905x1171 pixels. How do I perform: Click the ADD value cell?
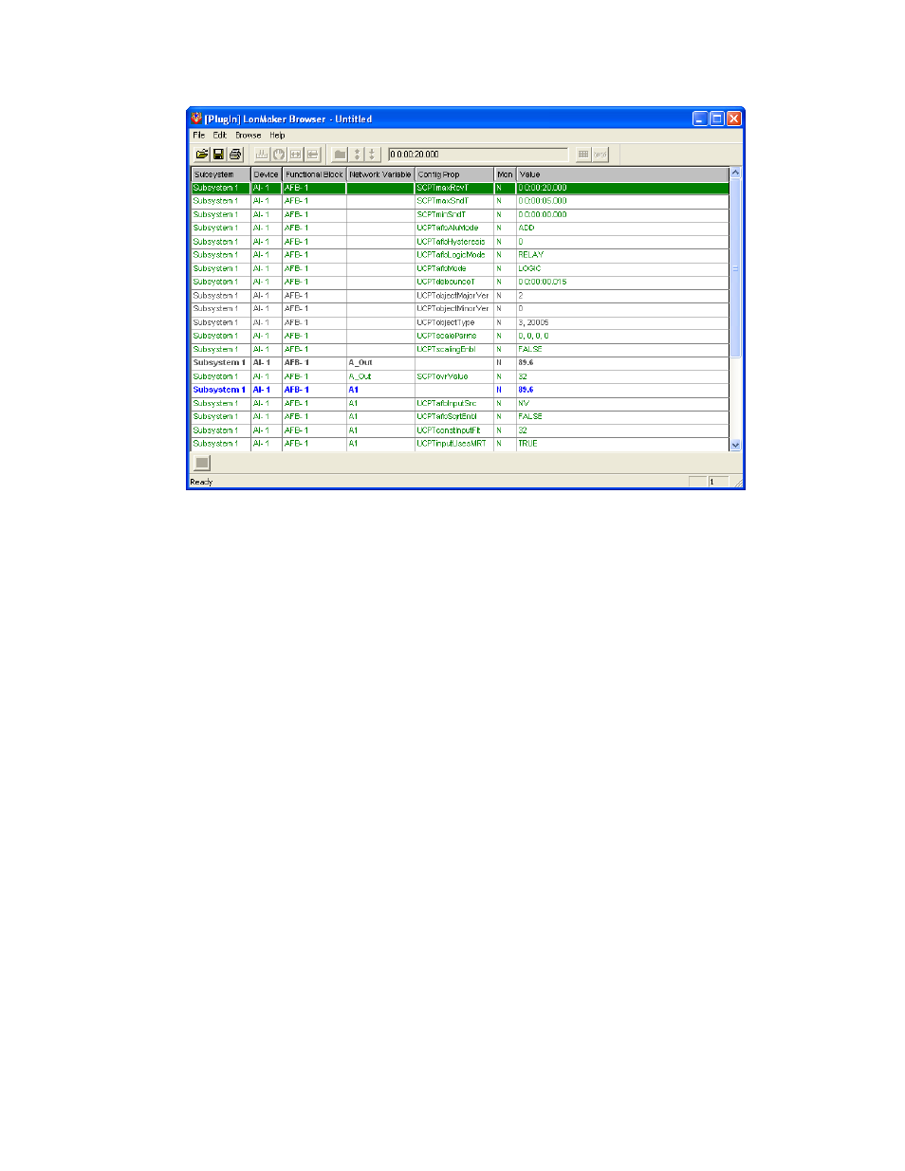point(622,228)
